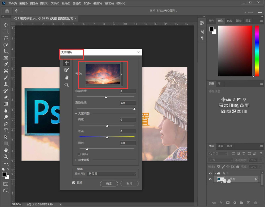
Task: Open the 滤镜(T) menu
Action: [x=77, y=3]
